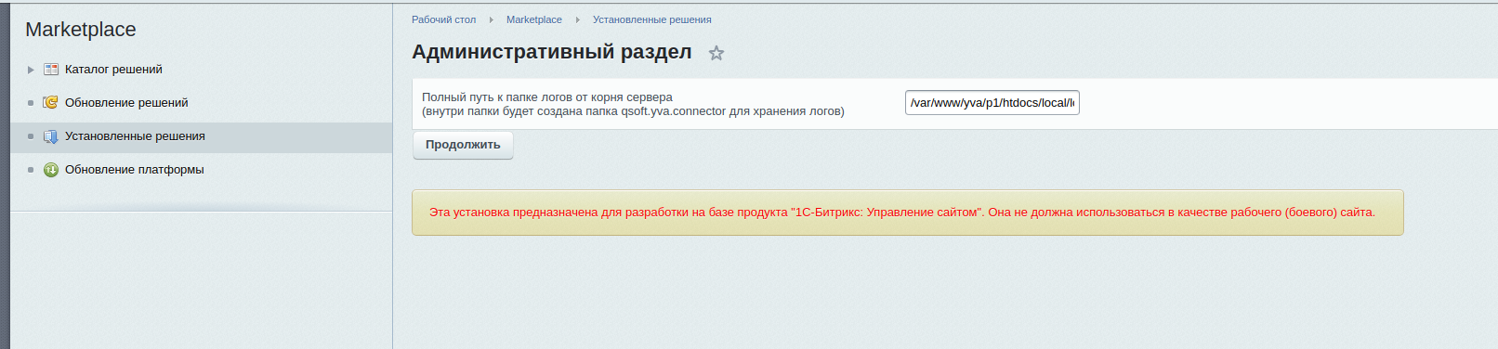Focus the log folder path input field

(992, 103)
